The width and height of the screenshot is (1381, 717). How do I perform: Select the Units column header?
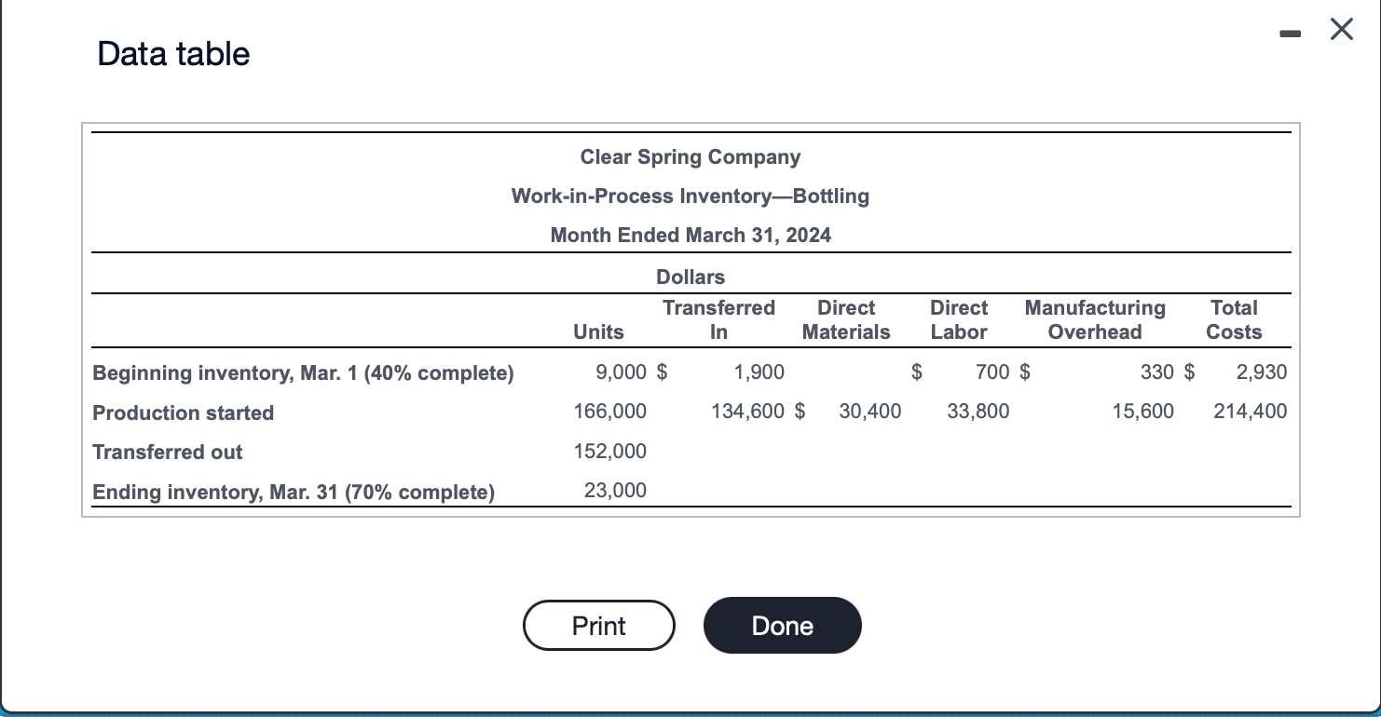pyautogui.click(x=597, y=331)
